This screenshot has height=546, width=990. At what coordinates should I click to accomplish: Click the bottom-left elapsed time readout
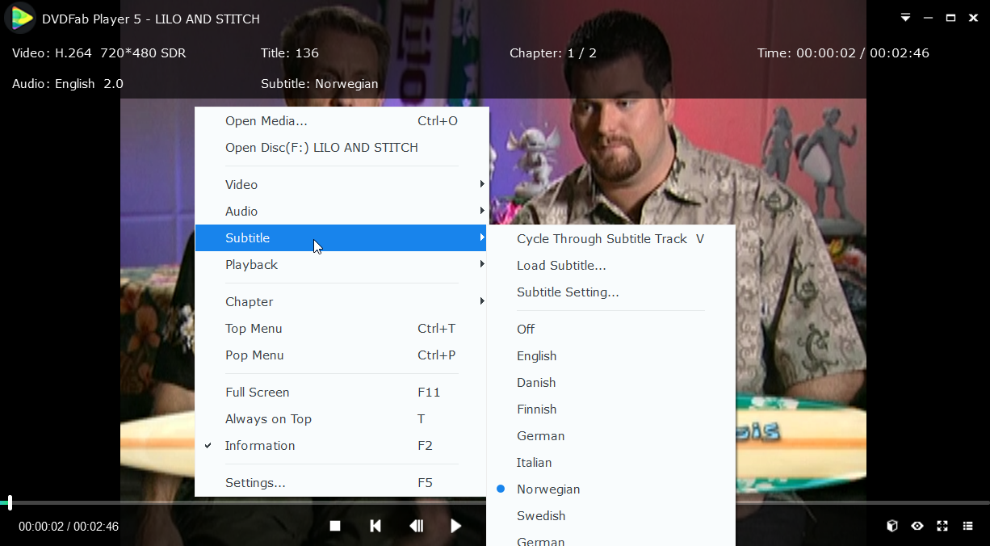coord(69,527)
